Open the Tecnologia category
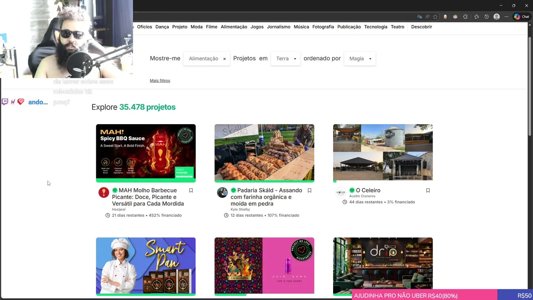 click(x=376, y=27)
